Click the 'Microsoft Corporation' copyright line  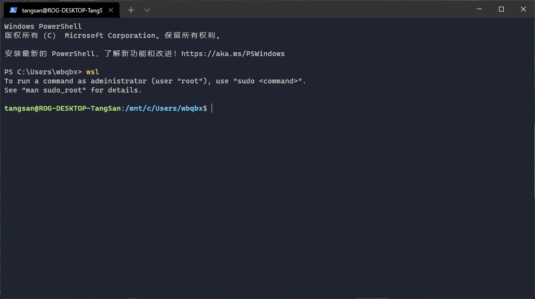[113, 35]
